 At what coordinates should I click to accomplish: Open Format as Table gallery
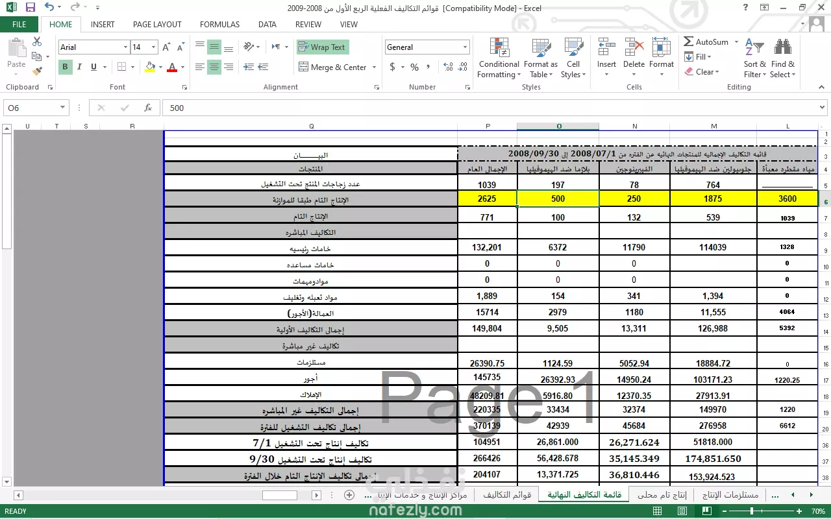(x=540, y=58)
